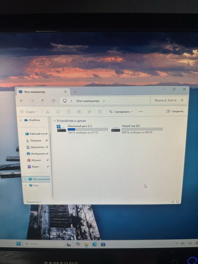Add a new Explorer tab
The width and height of the screenshot is (198, 264).
pos(75,92)
